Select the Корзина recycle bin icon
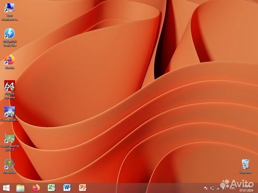The width and height of the screenshot is (258, 193). (x=245, y=165)
